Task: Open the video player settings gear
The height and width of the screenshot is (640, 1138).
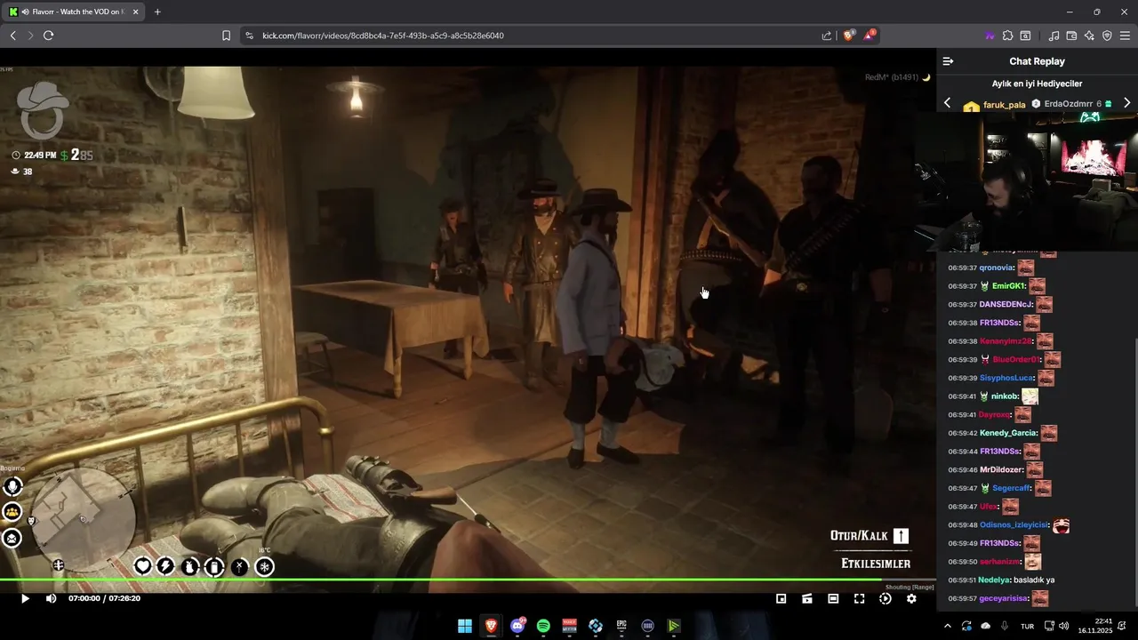Action: pyautogui.click(x=911, y=598)
